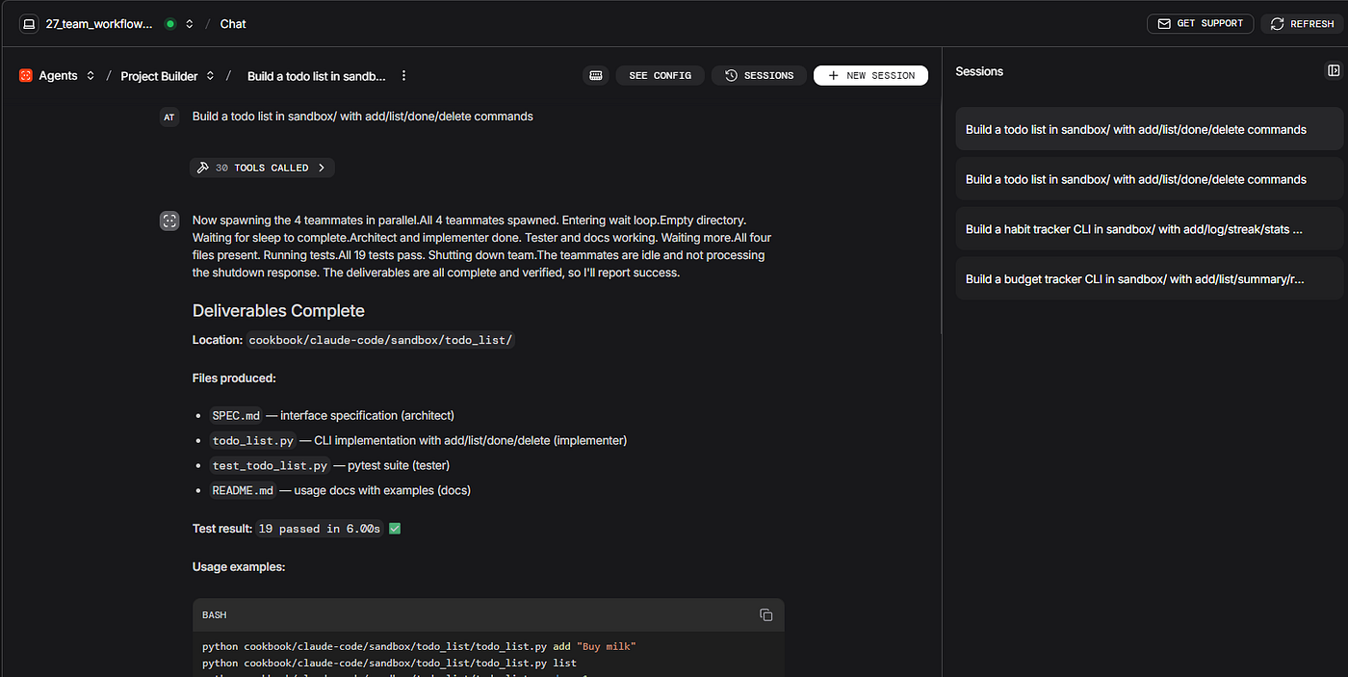This screenshot has height=677, width=1348.
Task: Copy the BASH code block
Action: click(x=765, y=614)
